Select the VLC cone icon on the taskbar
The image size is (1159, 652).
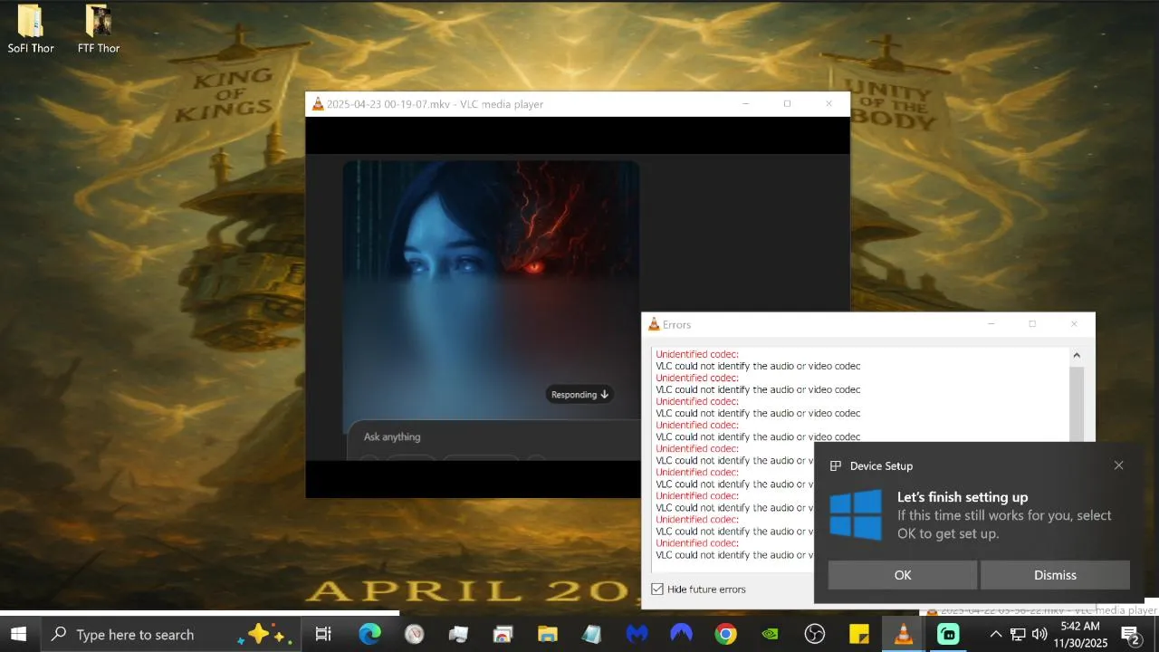pyautogui.click(x=904, y=635)
